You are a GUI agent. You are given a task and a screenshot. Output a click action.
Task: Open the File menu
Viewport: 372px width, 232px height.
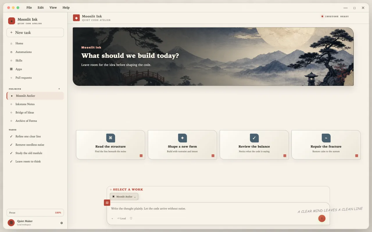pyautogui.click(x=29, y=8)
